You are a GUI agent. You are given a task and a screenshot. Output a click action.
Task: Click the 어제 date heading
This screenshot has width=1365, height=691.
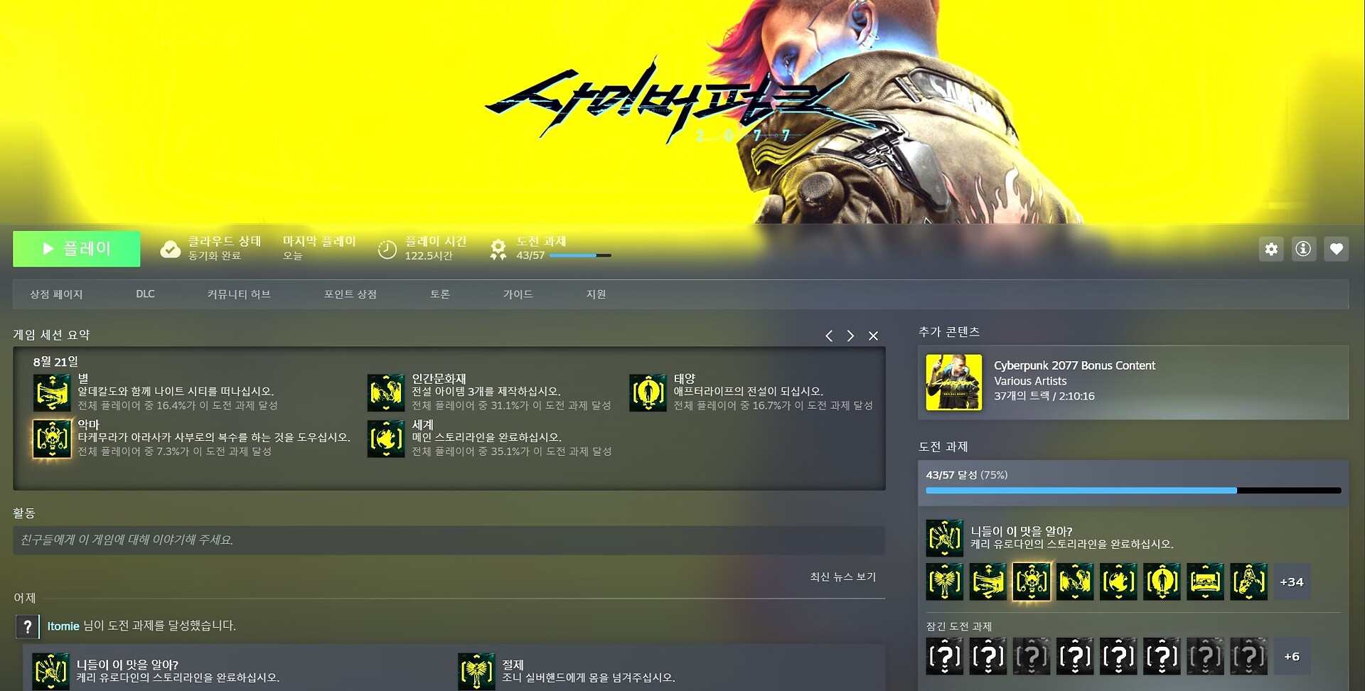[25, 599]
